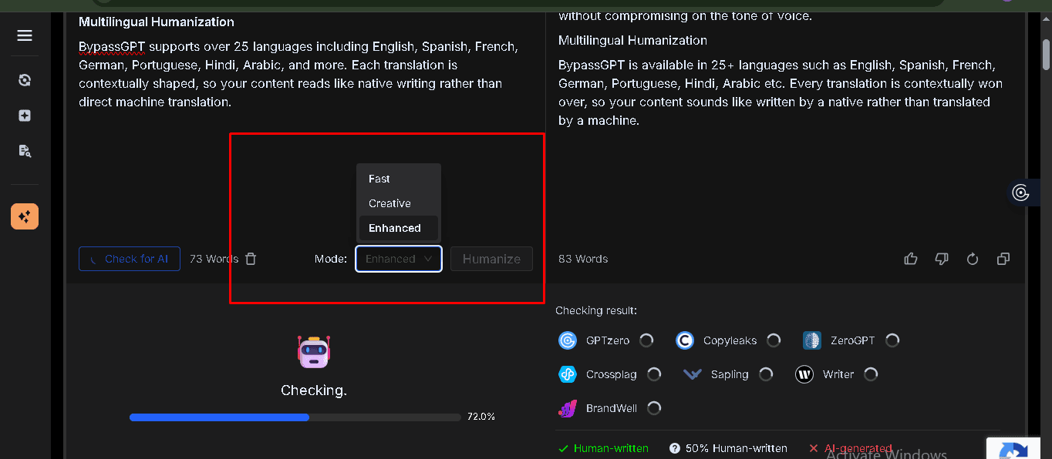Select the Fast mode option
Viewport: 1052px width, 459px height.
[379, 179]
